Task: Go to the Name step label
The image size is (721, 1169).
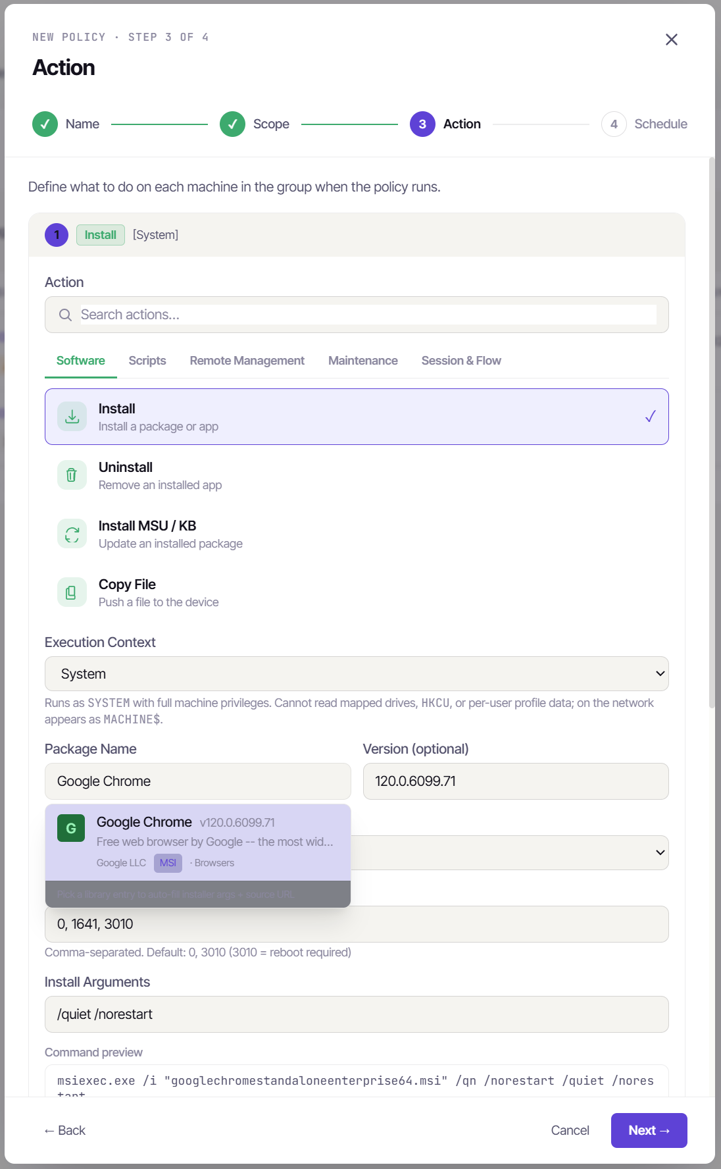Action: tap(82, 124)
